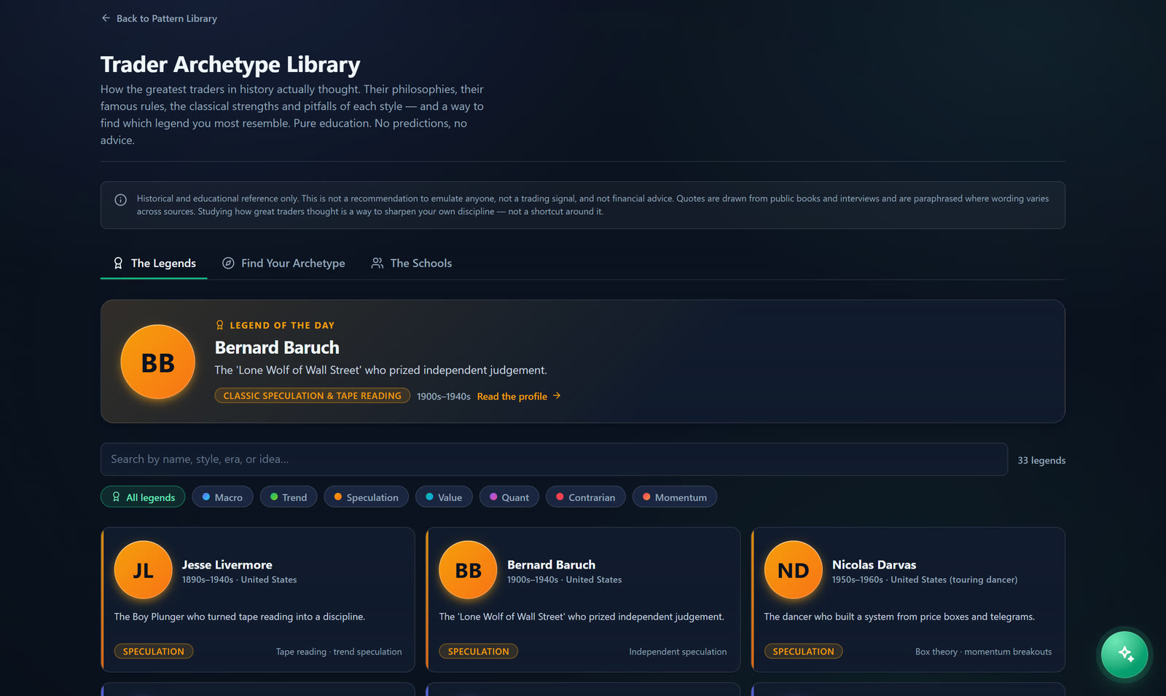
Task: Click 'Tape reading · trend speculation' text
Action: point(339,652)
